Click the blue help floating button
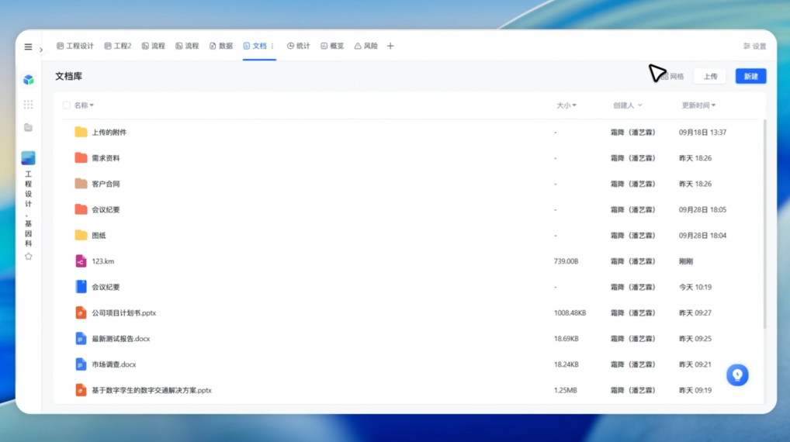This screenshot has width=790, height=442. click(737, 375)
